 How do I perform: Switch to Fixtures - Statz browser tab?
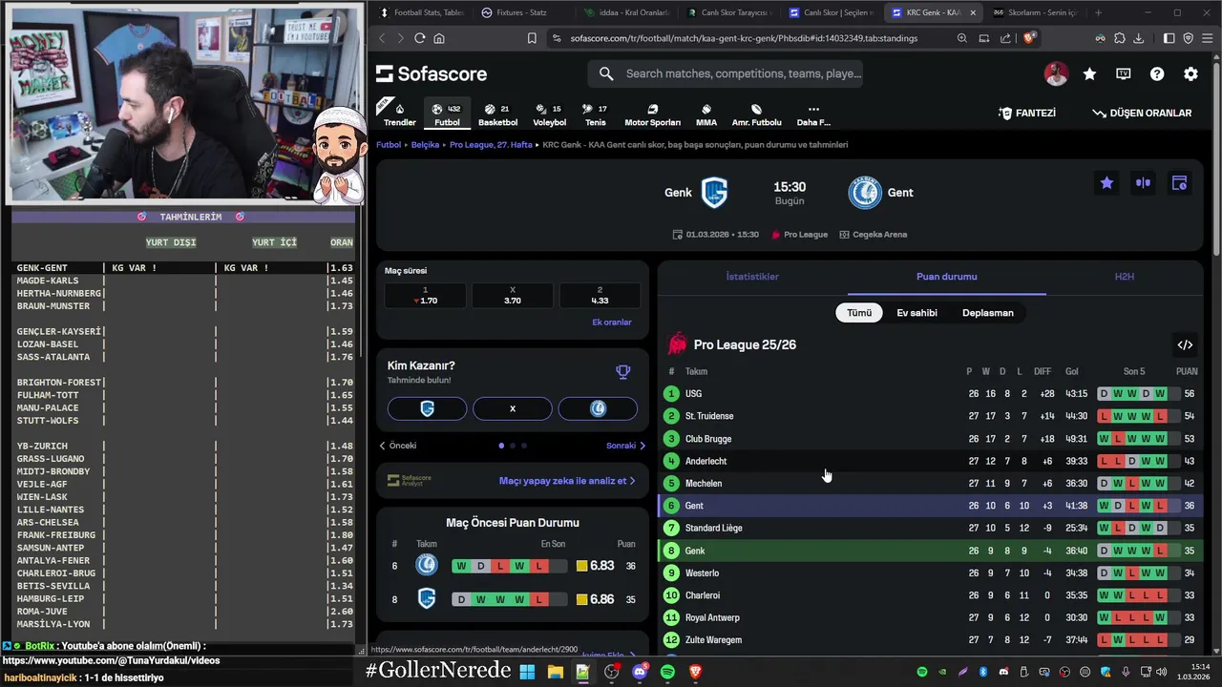520,12
